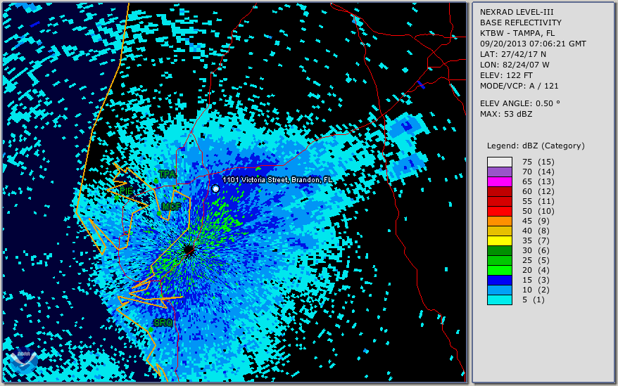Click the 70 dBZ purple legend swatch
Viewport: 618px width, 386px height.
(x=499, y=172)
